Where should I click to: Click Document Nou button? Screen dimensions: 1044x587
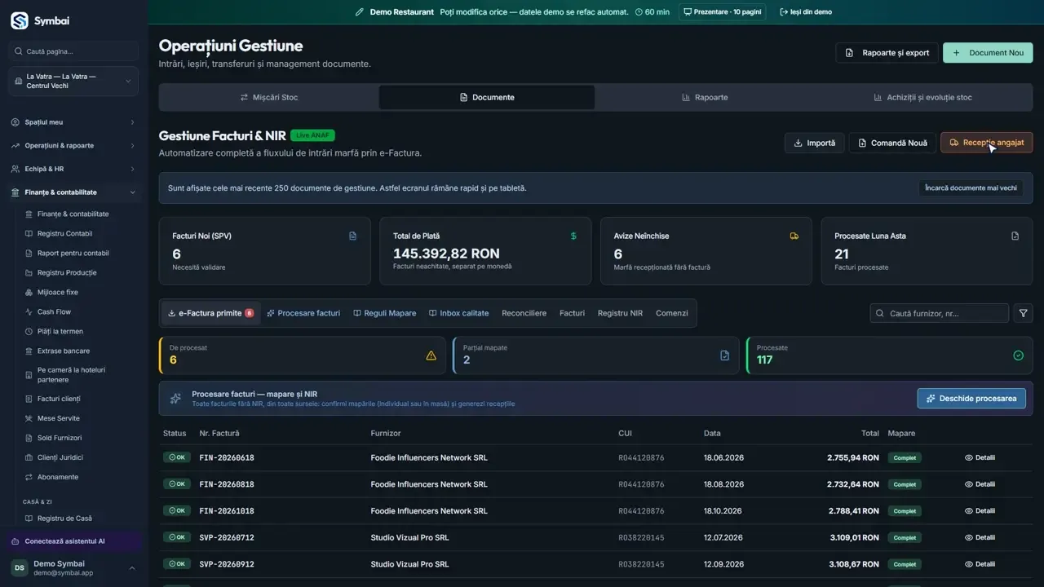[988, 53]
